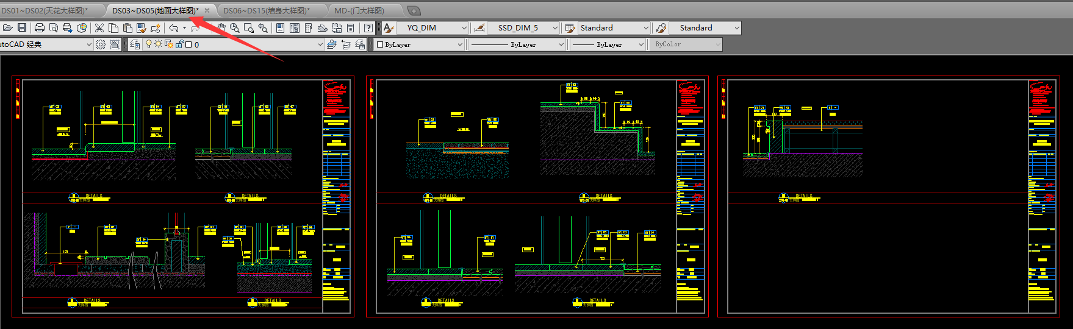Save the drawing with the floppy icon

click(x=22, y=28)
